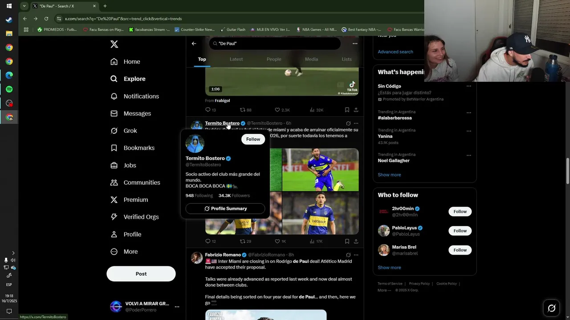Click the "De Paul" search field
The width and height of the screenshot is (570, 320).
click(275, 44)
